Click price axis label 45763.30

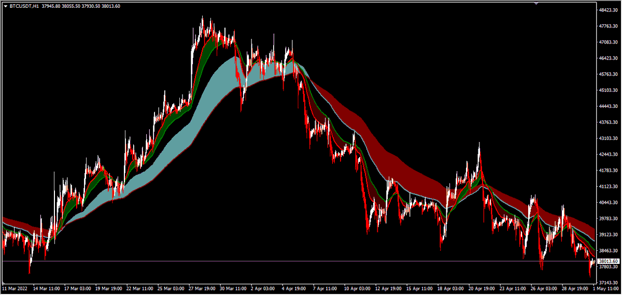[x=607, y=74]
